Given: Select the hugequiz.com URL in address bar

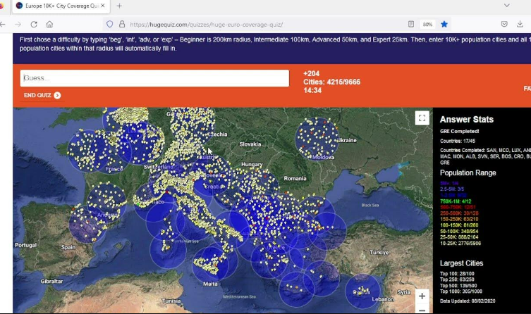Looking at the screenshot, I should (206, 25).
